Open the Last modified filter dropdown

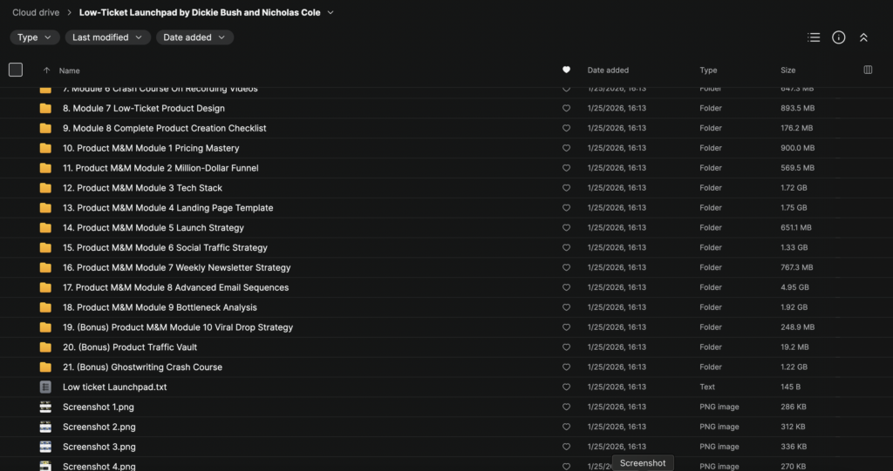coord(107,37)
